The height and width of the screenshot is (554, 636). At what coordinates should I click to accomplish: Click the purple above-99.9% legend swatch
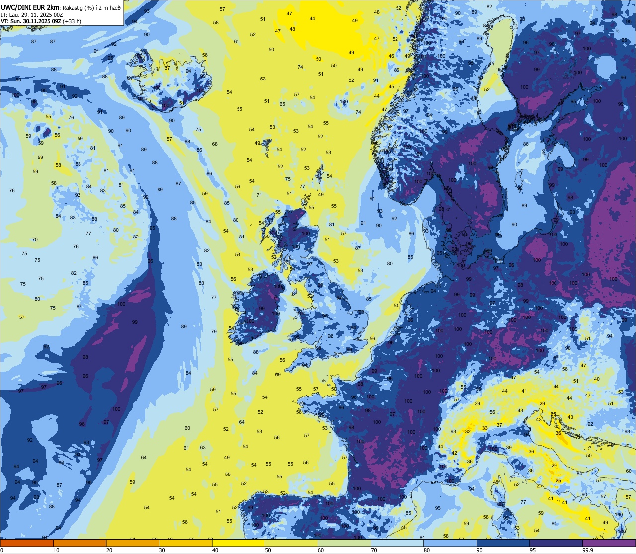tap(609, 543)
